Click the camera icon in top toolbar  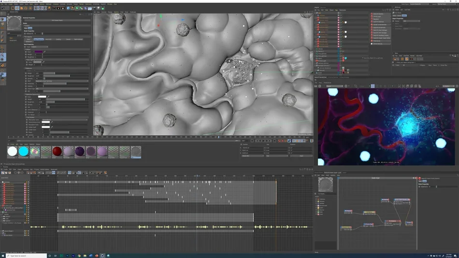click(x=94, y=8)
